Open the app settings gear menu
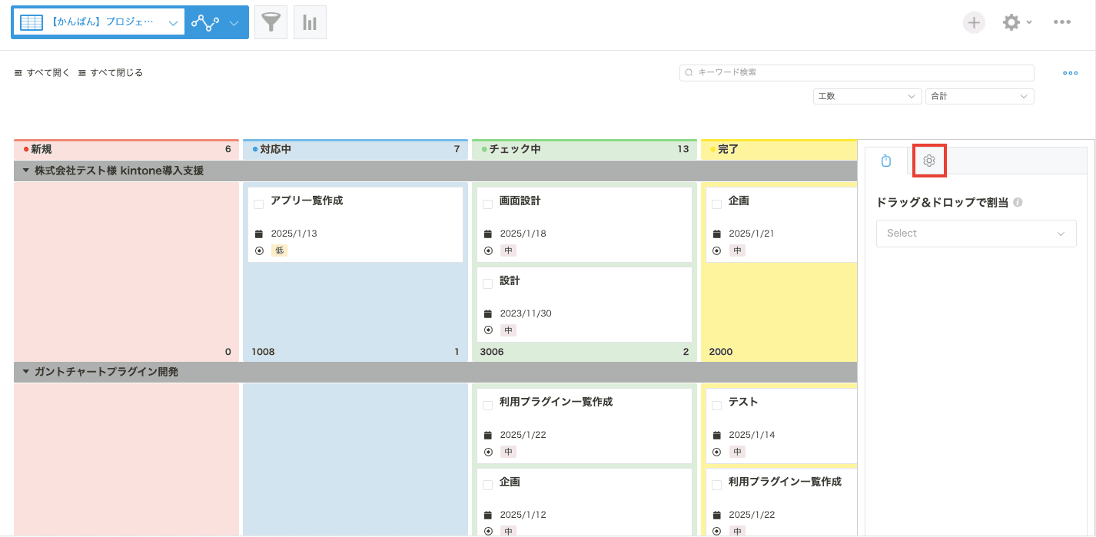Viewport: 1096px width, 537px height. 1017,22
